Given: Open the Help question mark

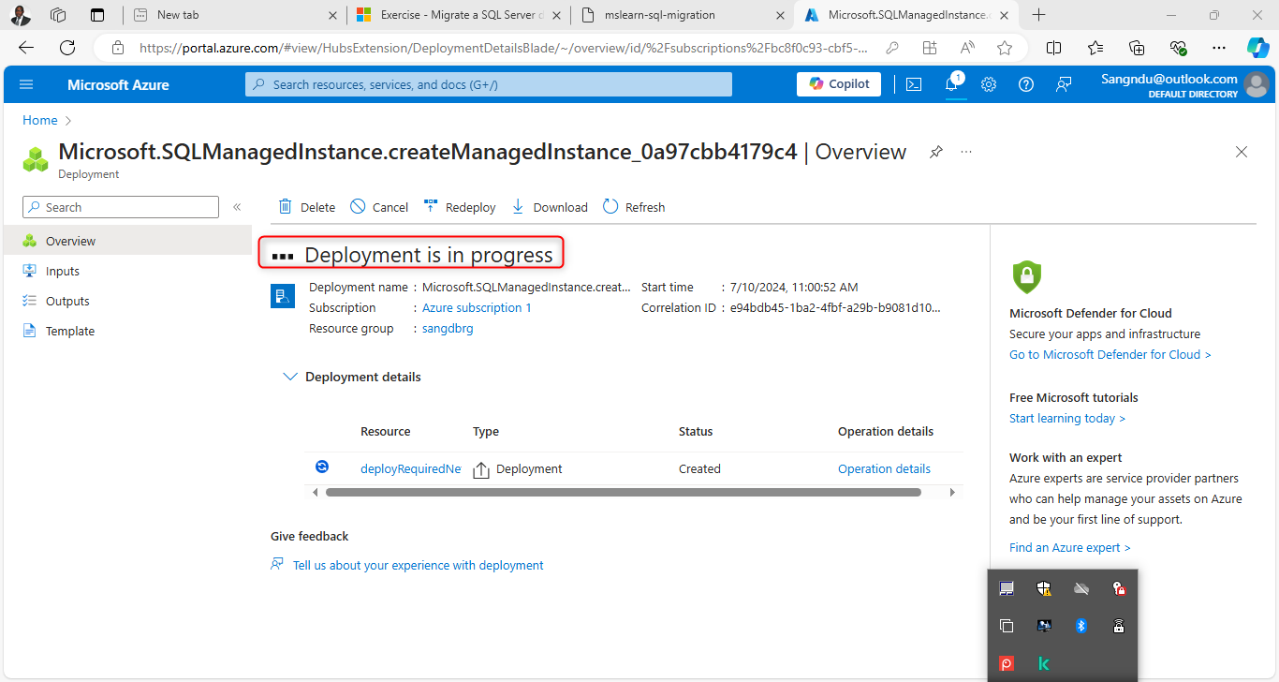Looking at the screenshot, I should (1026, 84).
